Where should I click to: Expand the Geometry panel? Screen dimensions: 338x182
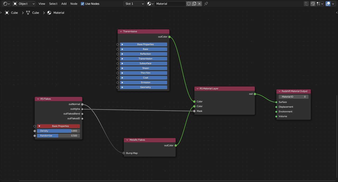click(144, 87)
